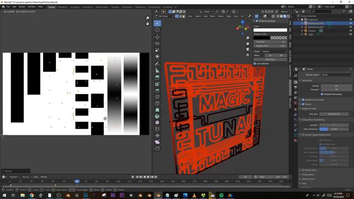Screen dimensions: 354x199
Task: Open the File menu
Action: (x=8, y=7)
